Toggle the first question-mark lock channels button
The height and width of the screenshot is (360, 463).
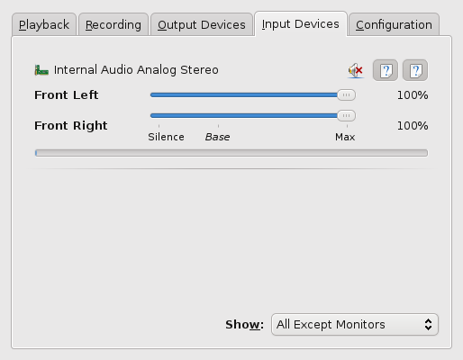point(386,70)
